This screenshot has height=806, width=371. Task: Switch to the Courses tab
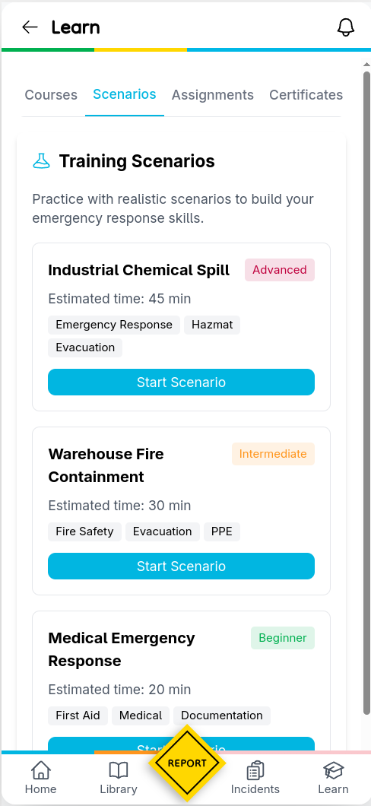(x=52, y=95)
